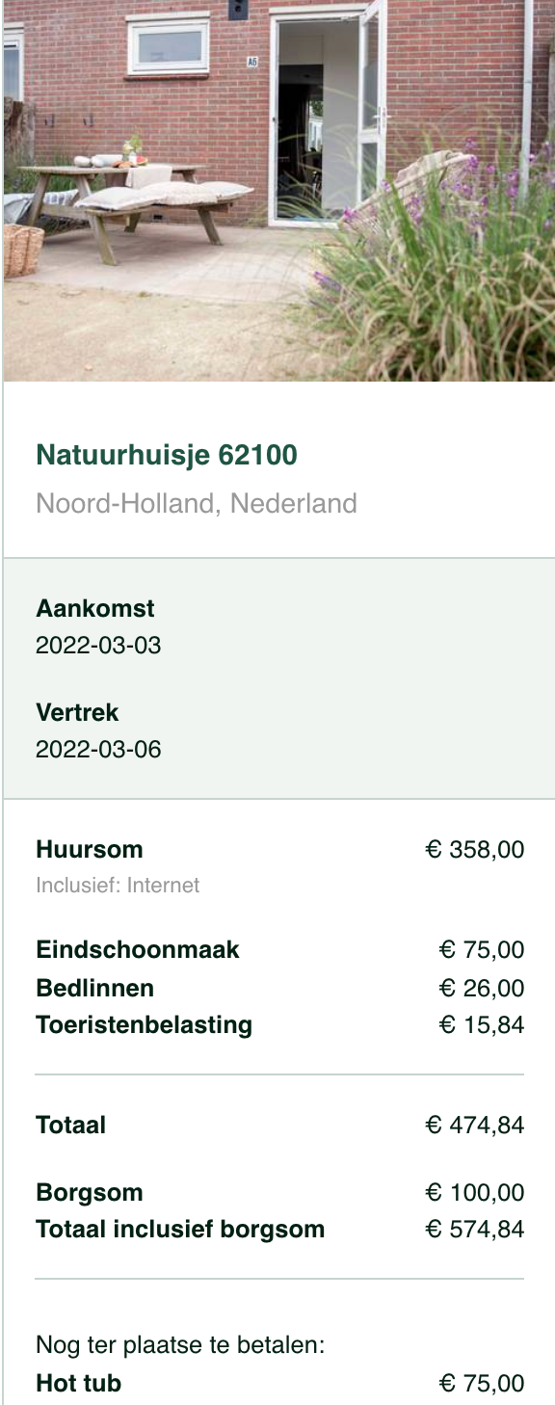555x1405 pixels.
Task: Click the Inclusief: Internet note
Action: pos(118,885)
